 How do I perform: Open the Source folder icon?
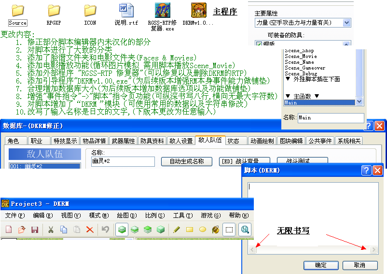tap(18, 10)
